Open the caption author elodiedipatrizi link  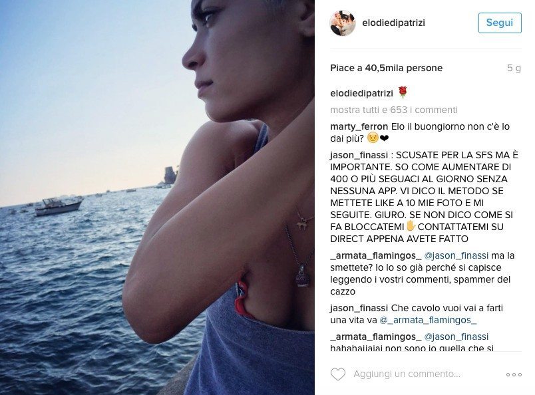362,93
